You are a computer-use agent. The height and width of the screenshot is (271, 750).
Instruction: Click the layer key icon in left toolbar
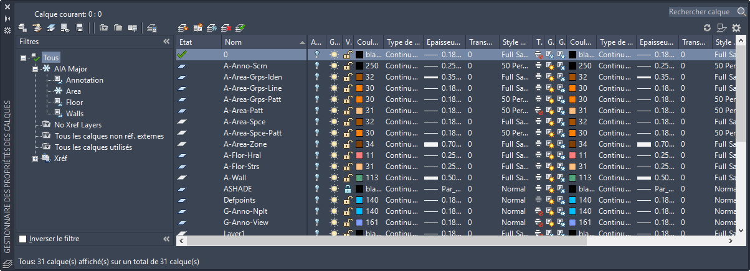click(37, 27)
